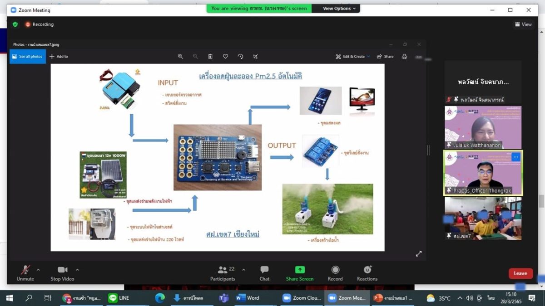The width and height of the screenshot is (545, 306).
Task: Open more options on Prapas_Officer video tile
Action: click(515, 157)
